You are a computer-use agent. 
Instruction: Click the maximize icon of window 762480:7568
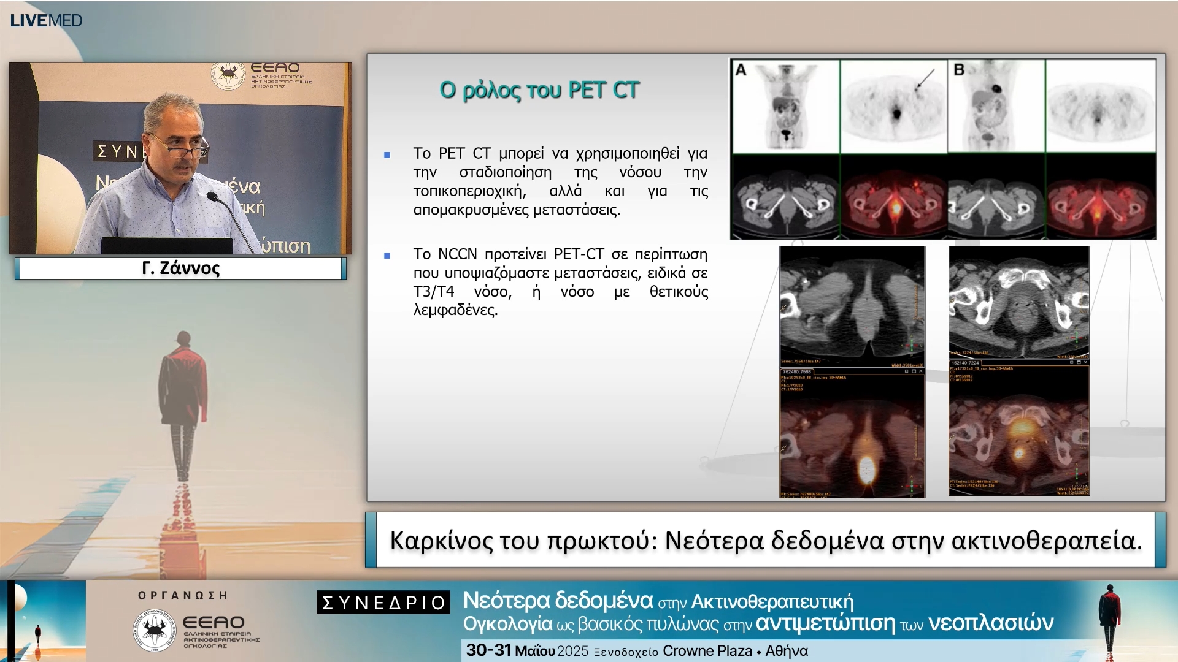pyautogui.click(x=914, y=371)
